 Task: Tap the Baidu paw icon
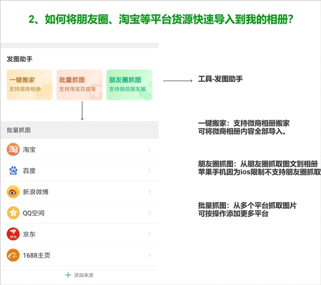[x=13, y=170]
